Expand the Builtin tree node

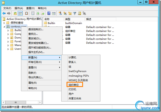[8, 30]
